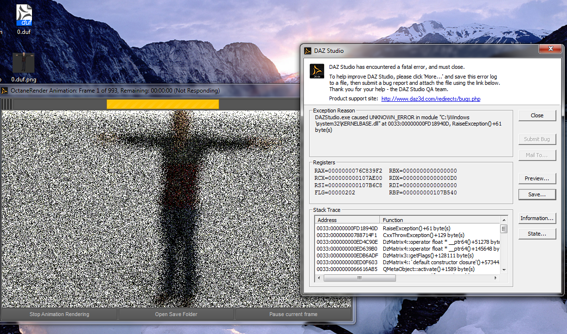
Task: Open the State... dialog
Action: (537, 234)
